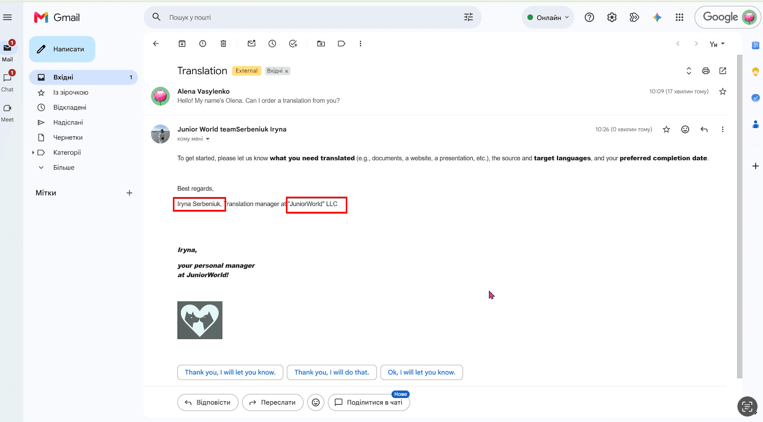
Task: Go back to inbox with arrow icon
Action: 156,44
